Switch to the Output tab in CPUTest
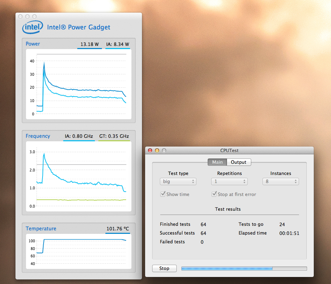This screenshot has height=284, width=331. coord(239,162)
